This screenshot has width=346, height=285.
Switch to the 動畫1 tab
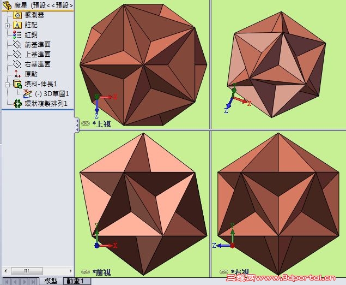[77, 281]
